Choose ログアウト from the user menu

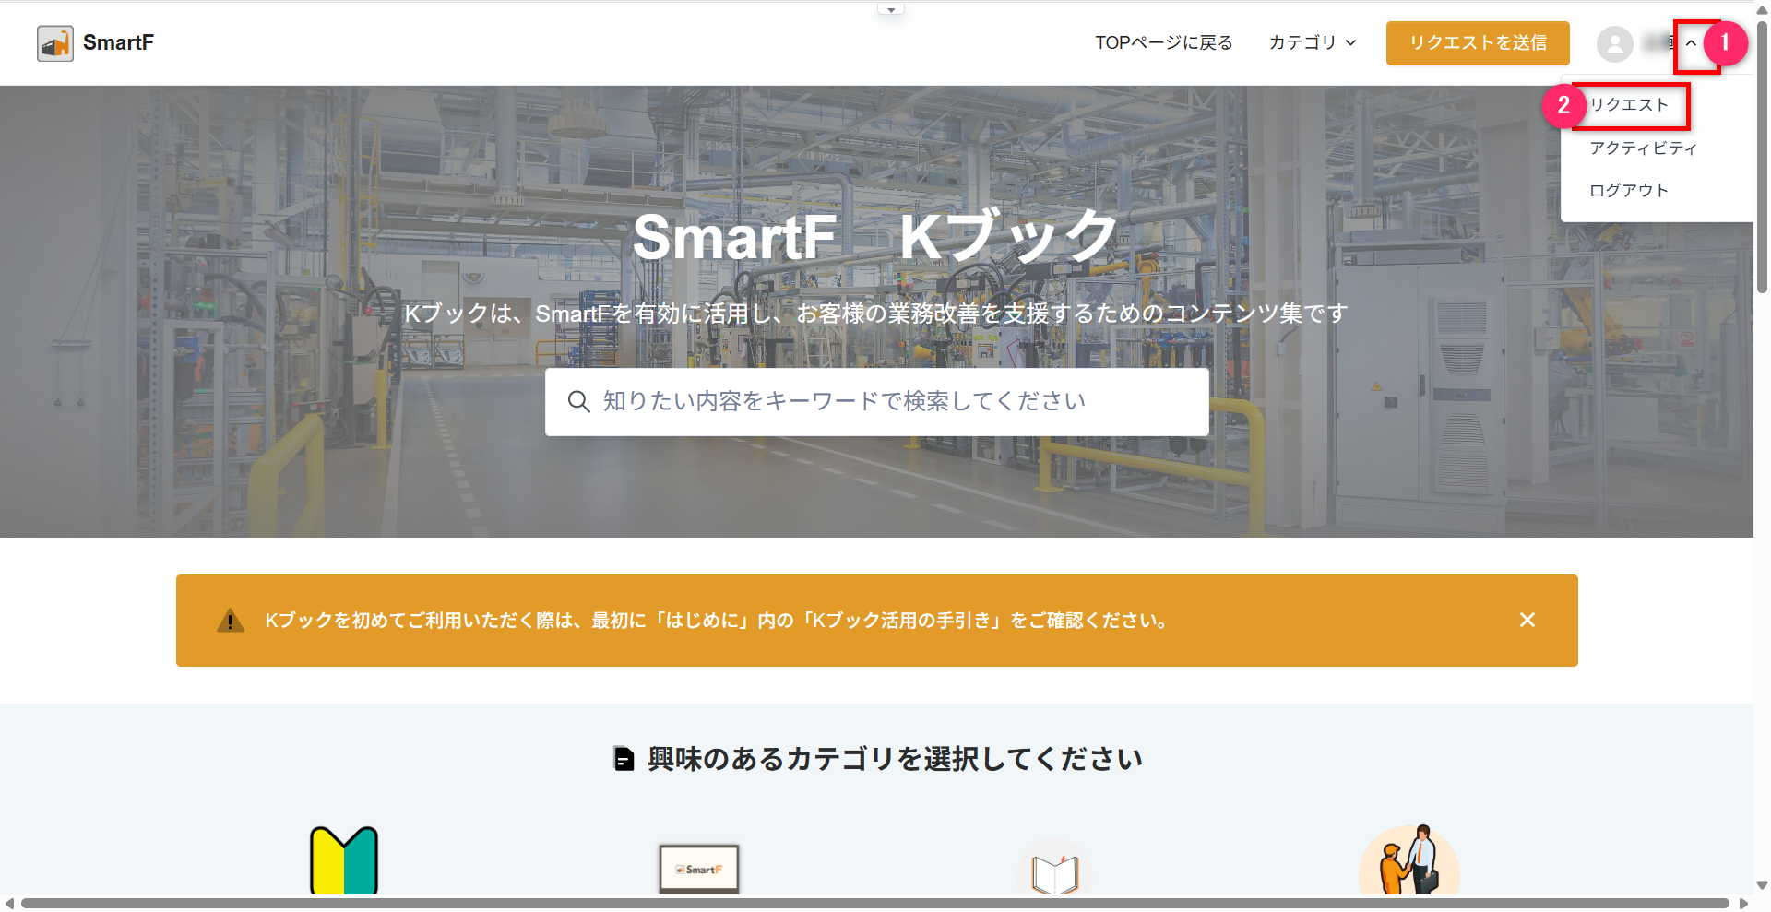(1629, 191)
